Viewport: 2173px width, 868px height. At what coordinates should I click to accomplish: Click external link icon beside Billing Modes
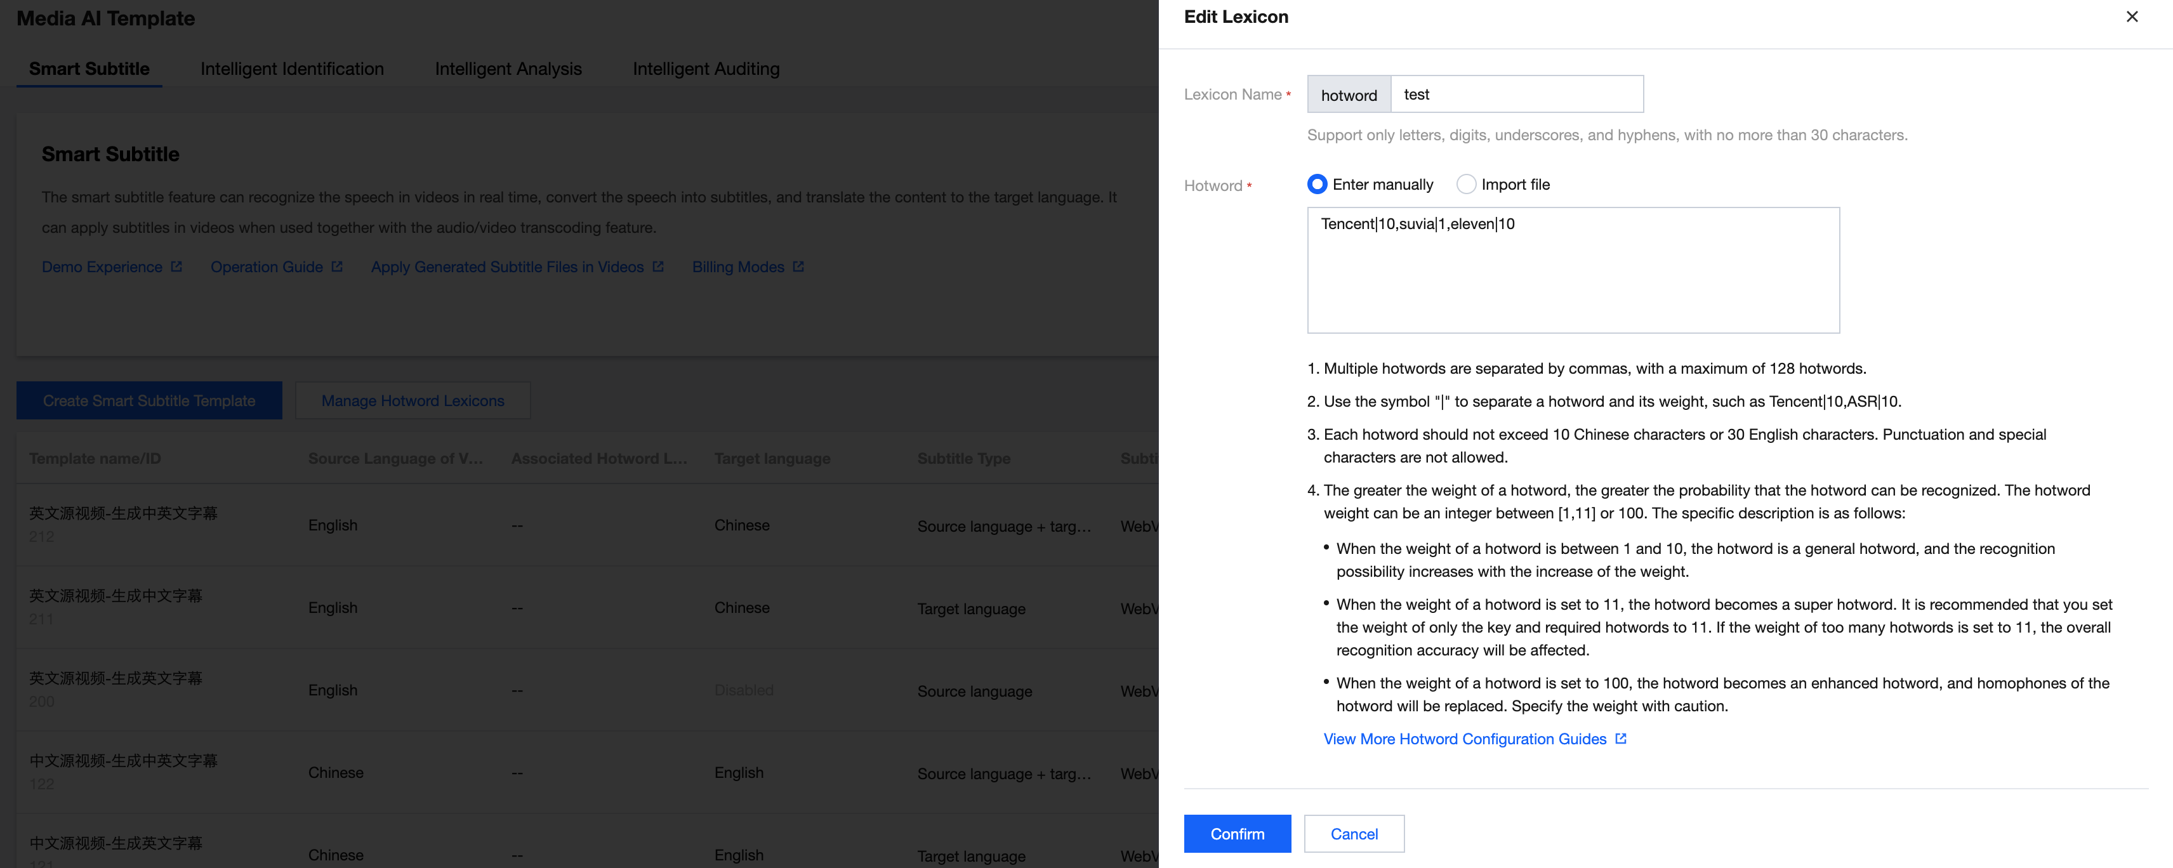point(798,266)
